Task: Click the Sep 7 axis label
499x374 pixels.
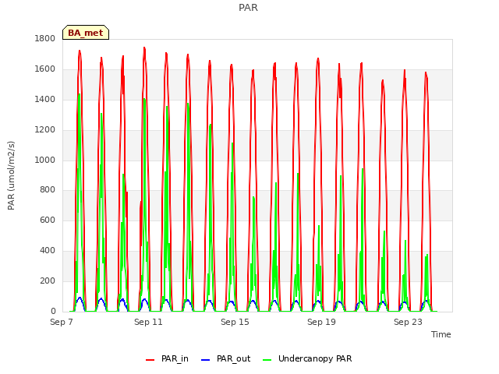Action: click(x=62, y=322)
